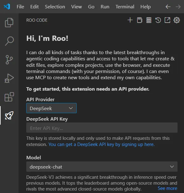Open the Run and Debug view

9,78
